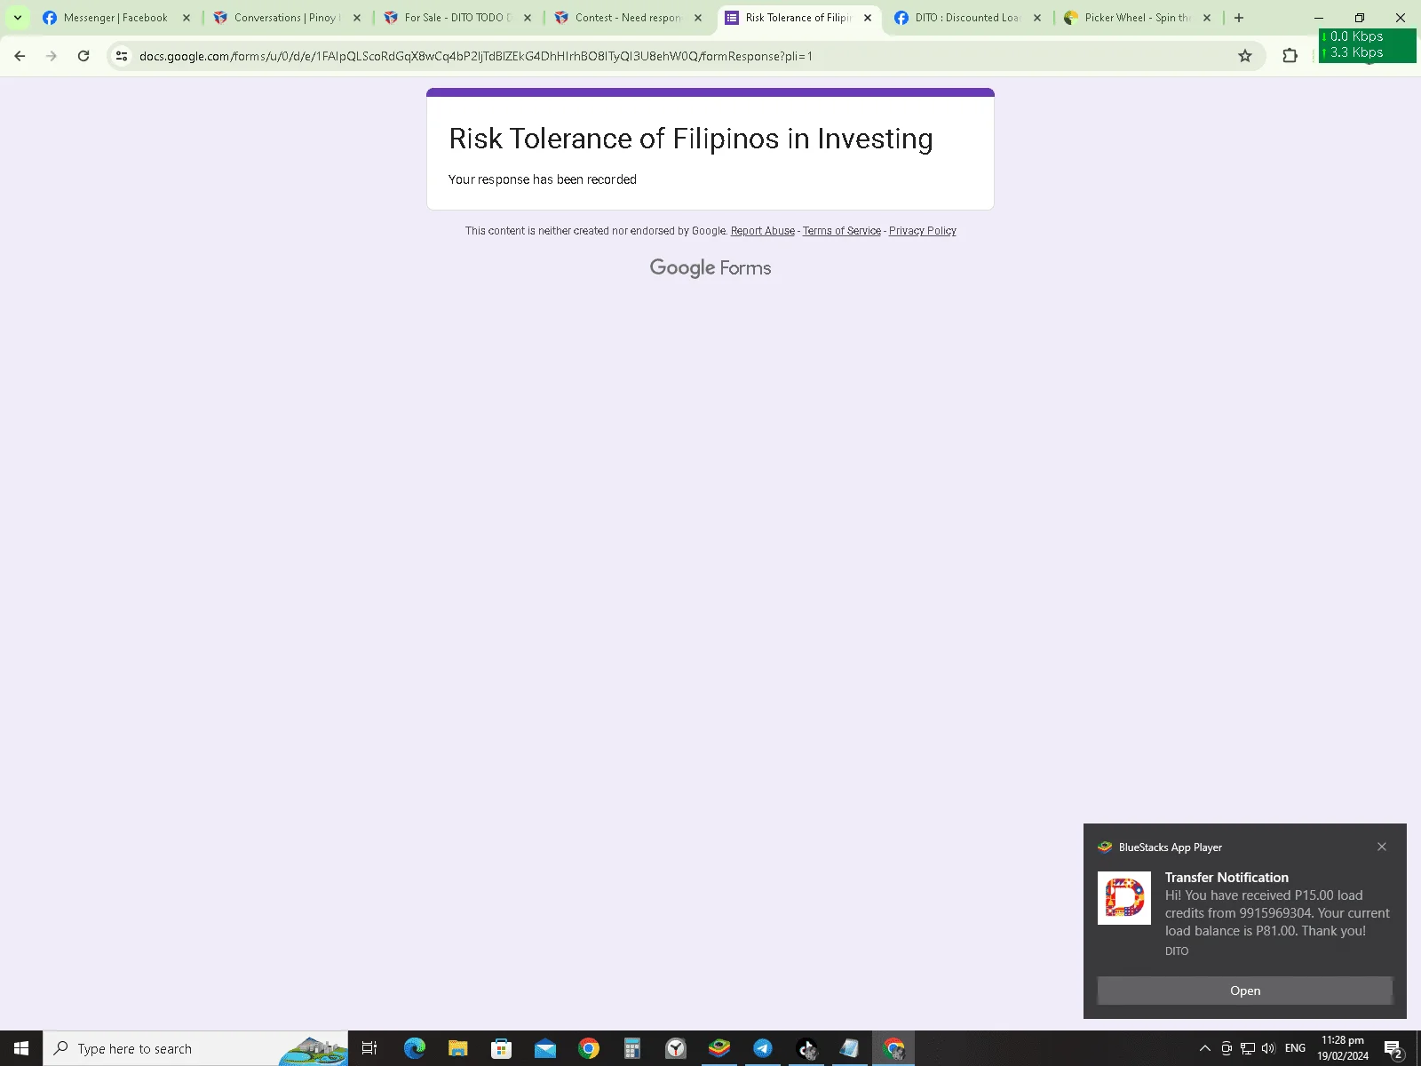Click the taskbar search box
The image size is (1421, 1066).
(x=195, y=1048)
